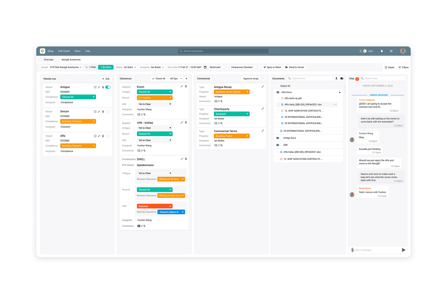Image resolution: width=447 pixels, height=303 pixels.
Task: Open the notifications bell icon
Action: (382, 51)
